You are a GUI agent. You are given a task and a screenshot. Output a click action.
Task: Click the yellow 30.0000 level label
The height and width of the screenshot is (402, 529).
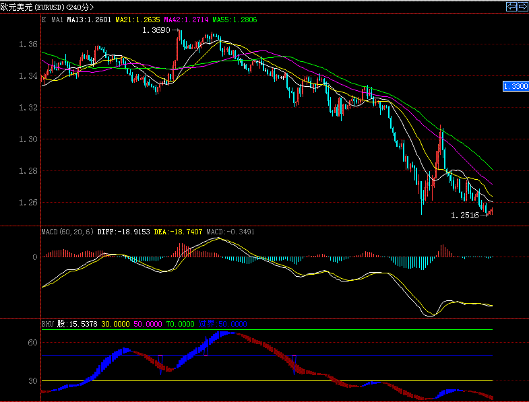[x=115, y=324]
